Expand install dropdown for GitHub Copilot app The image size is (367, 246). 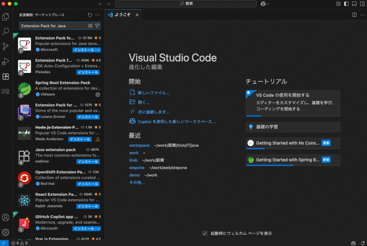click(98, 229)
